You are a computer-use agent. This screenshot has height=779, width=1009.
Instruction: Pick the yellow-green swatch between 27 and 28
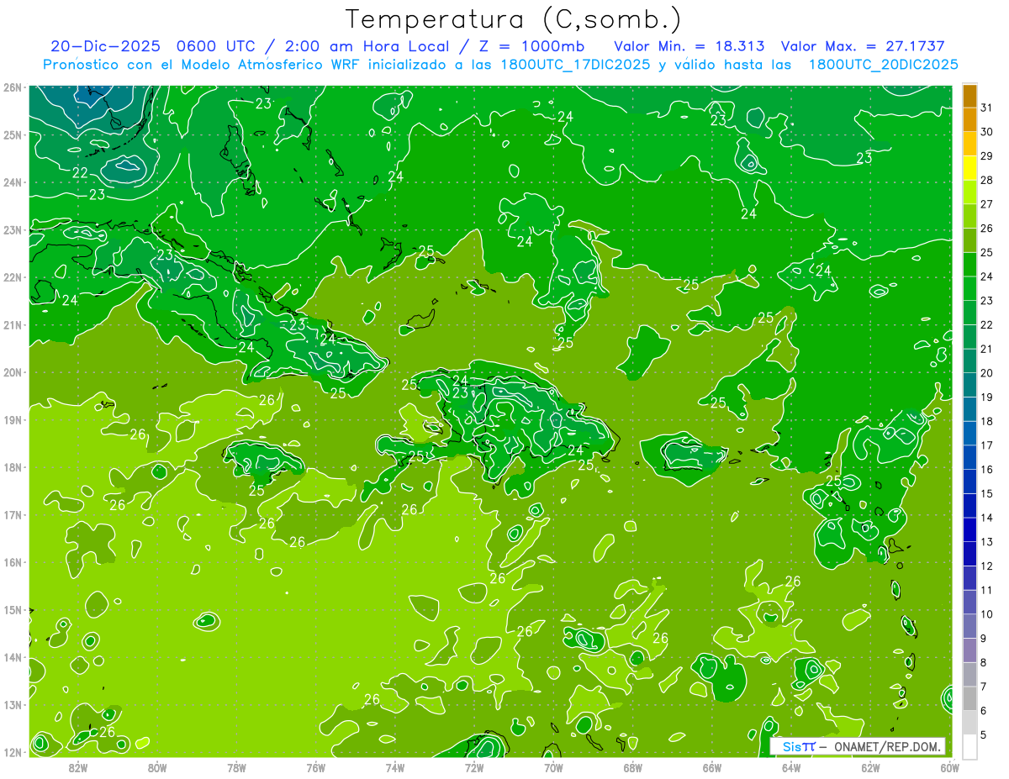pyautogui.click(x=969, y=192)
